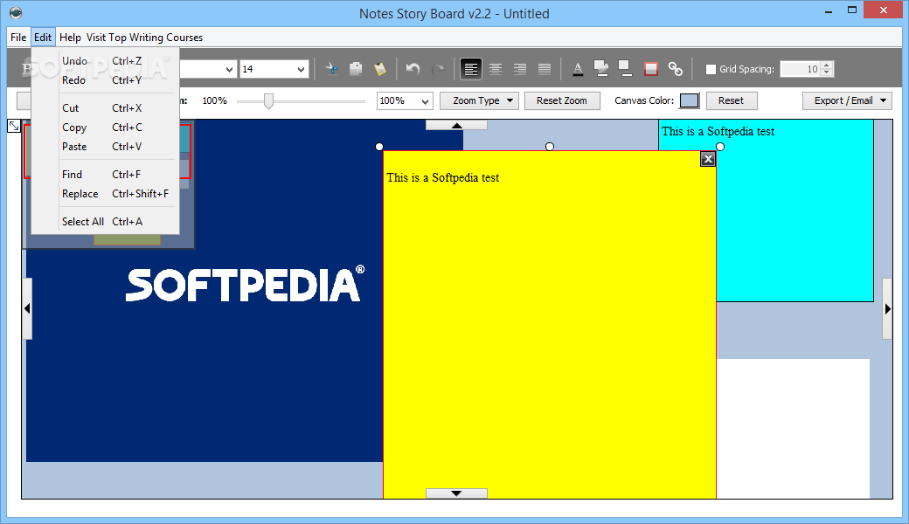Center align text

496,69
